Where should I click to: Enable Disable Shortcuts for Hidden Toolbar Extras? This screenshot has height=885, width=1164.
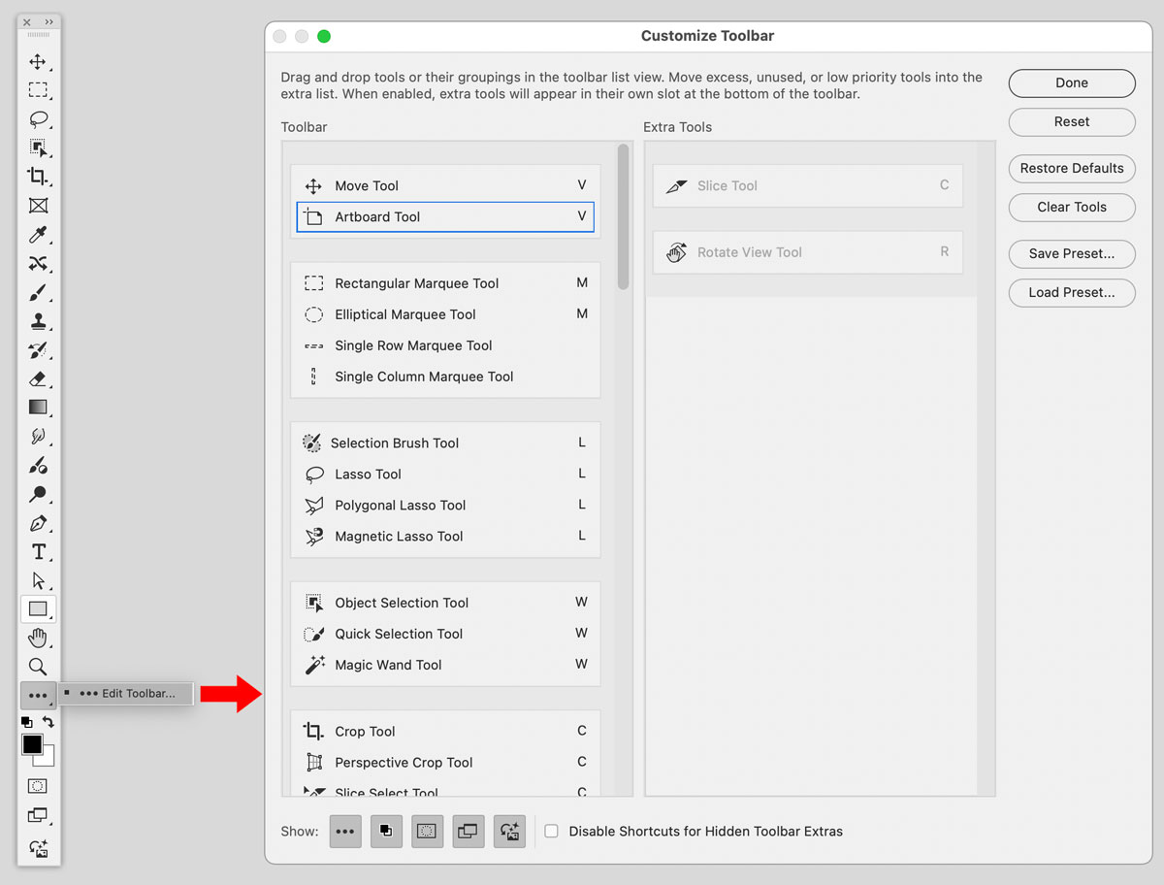tap(551, 832)
